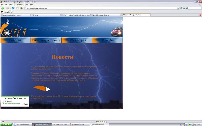Switch to Total Commander in the taskbar
This screenshot has height=126, width=202.
(22, 125)
